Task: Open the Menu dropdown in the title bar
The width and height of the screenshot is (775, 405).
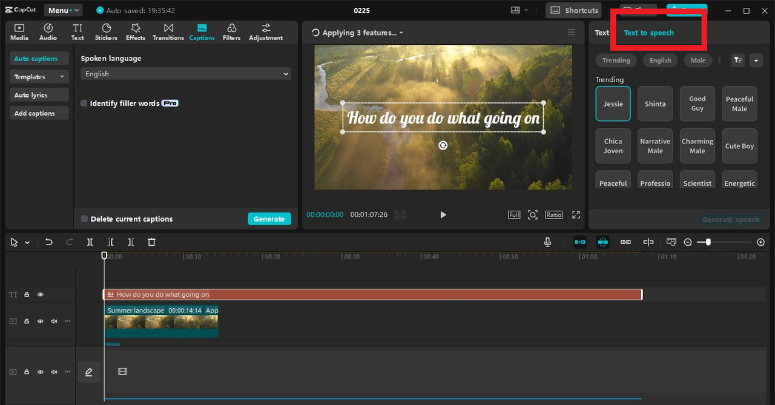Action: 63,10
